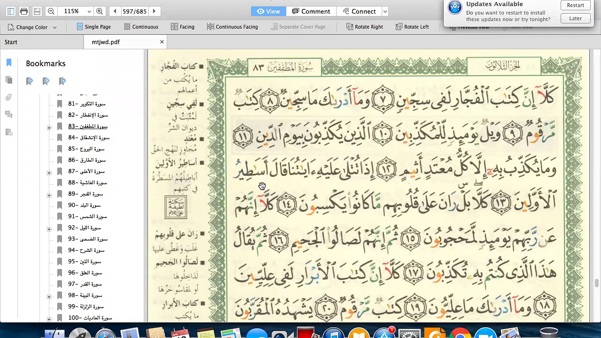Open bookmark options menu icon

[x=62, y=81]
